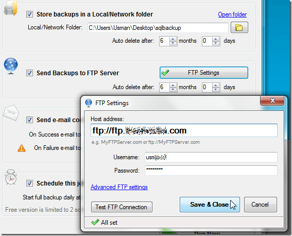The height and width of the screenshot is (236, 292).
Task: Increase FTP auto delete days value
Action: tap(216, 85)
